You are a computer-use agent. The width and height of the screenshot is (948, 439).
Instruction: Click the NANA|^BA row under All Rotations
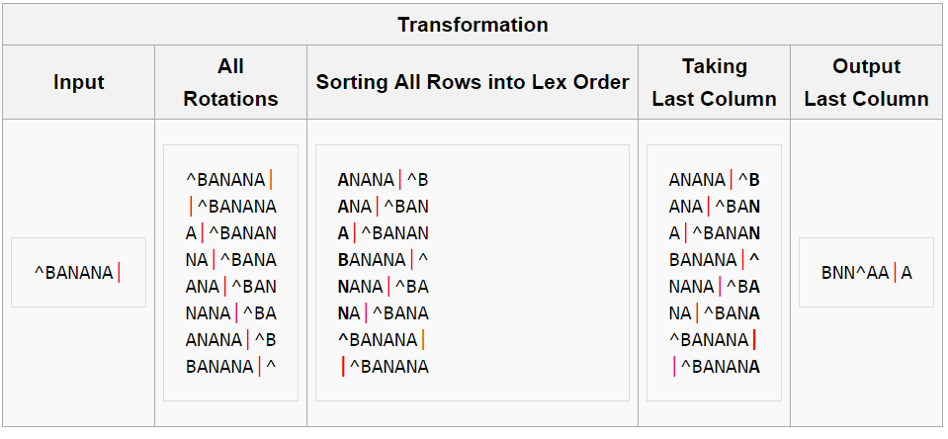click(230, 312)
